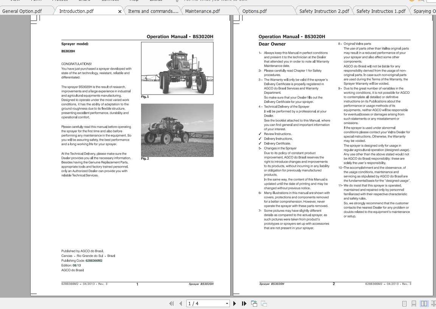The width and height of the screenshot is (436, 309).
Task: Click the 'Sprayer model:' heading
Action: tap(75, 44)
